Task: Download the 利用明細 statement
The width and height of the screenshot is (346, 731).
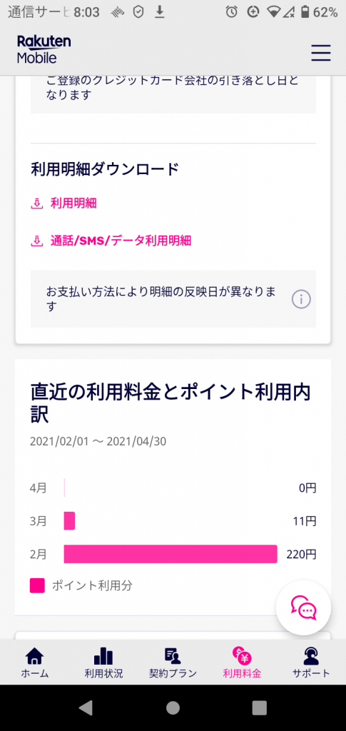Action: (x=73, y=203)
